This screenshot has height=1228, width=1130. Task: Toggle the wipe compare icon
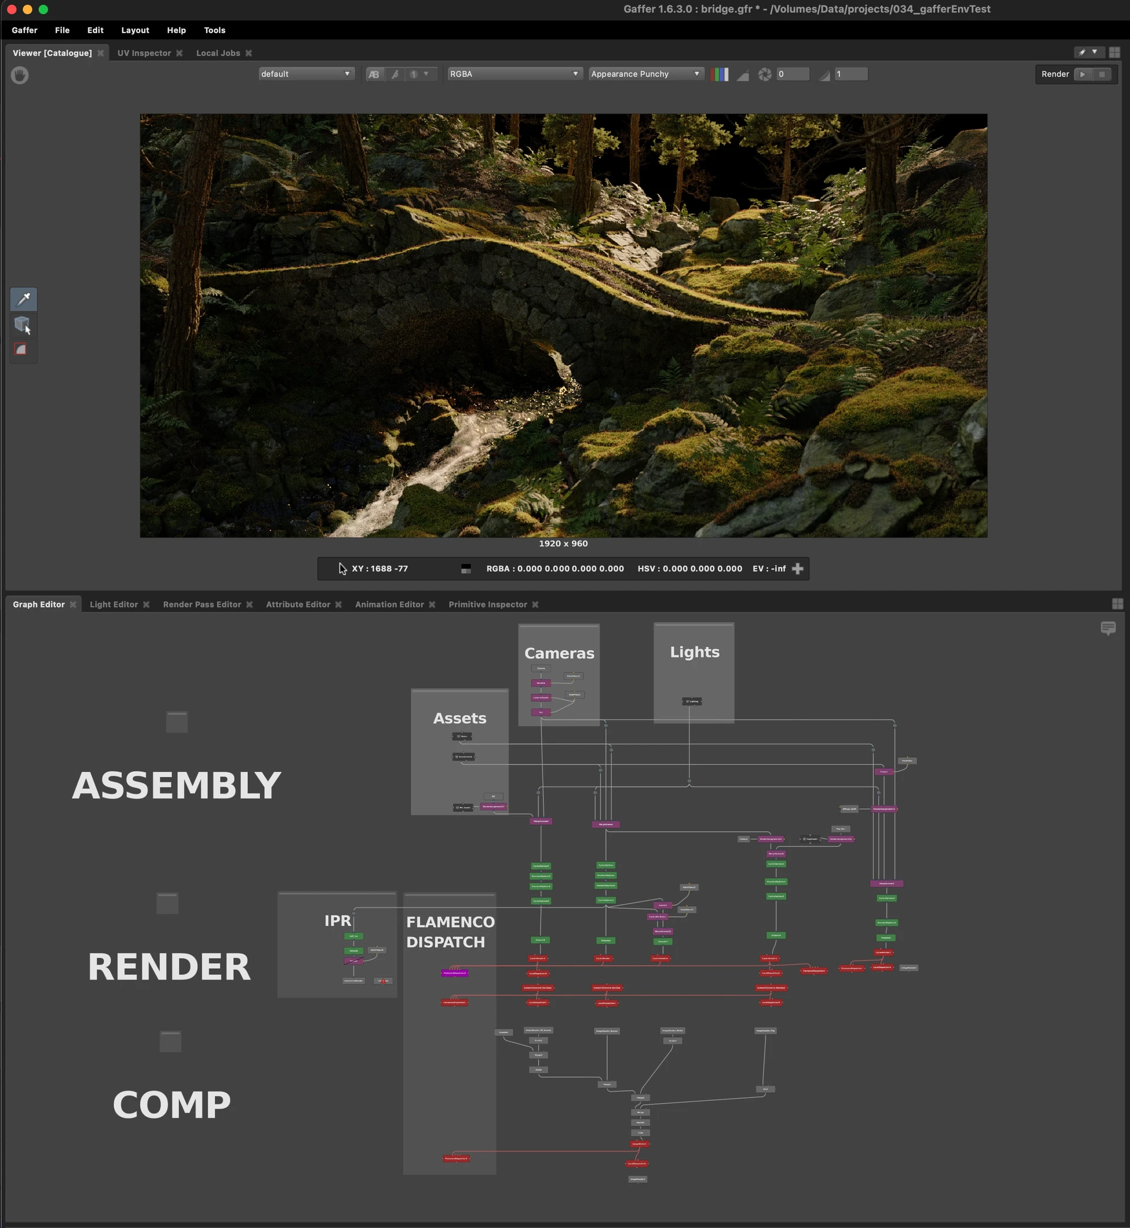[x=395, y=74]
